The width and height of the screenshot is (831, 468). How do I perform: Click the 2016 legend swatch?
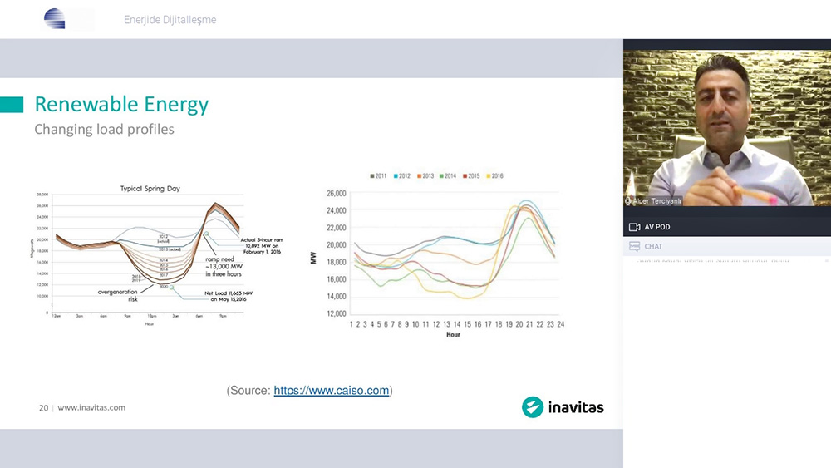[489, 176]
